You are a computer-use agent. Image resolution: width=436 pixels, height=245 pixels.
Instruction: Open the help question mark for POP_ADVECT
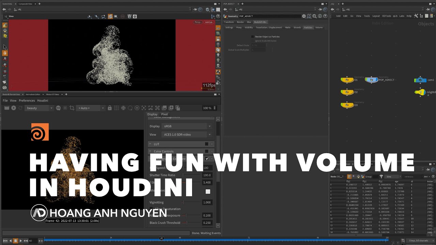[x=326, y=16]
